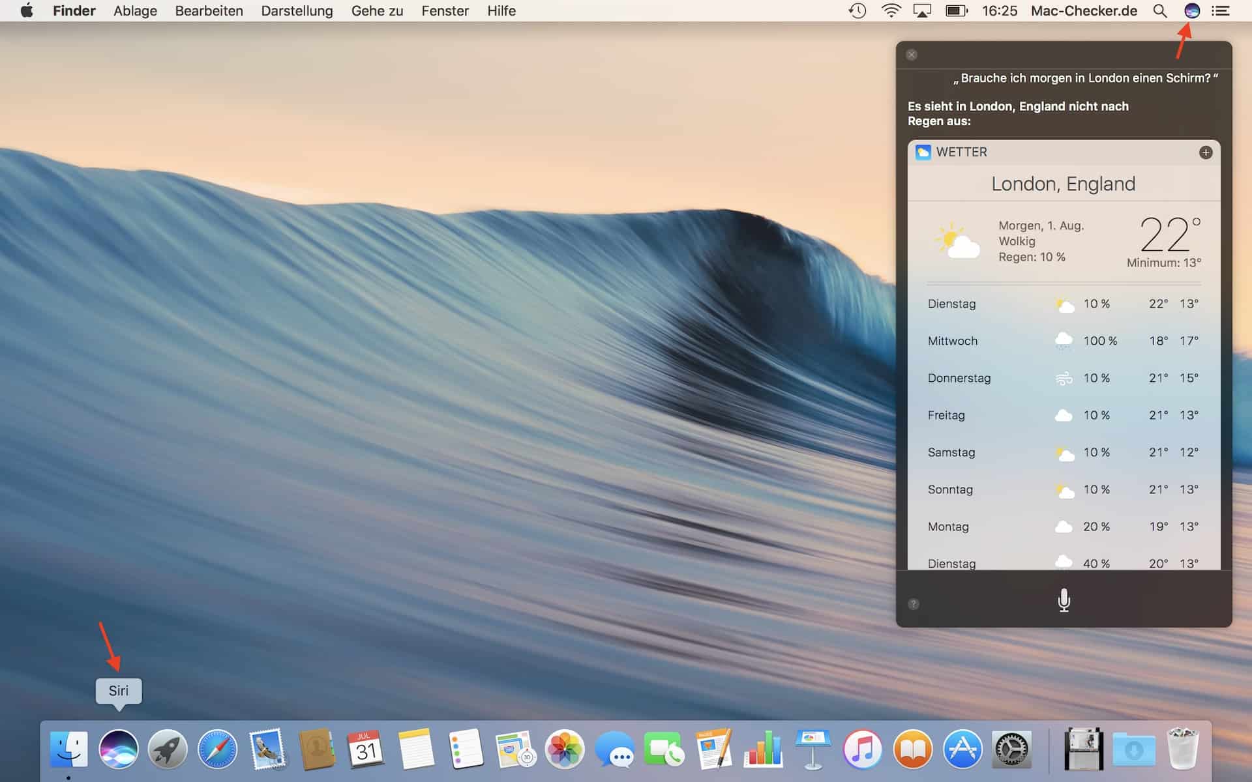Screen dimensions: 1252x782
Task: Open the Gehe zu menu
Action: [x=377, y=10]
